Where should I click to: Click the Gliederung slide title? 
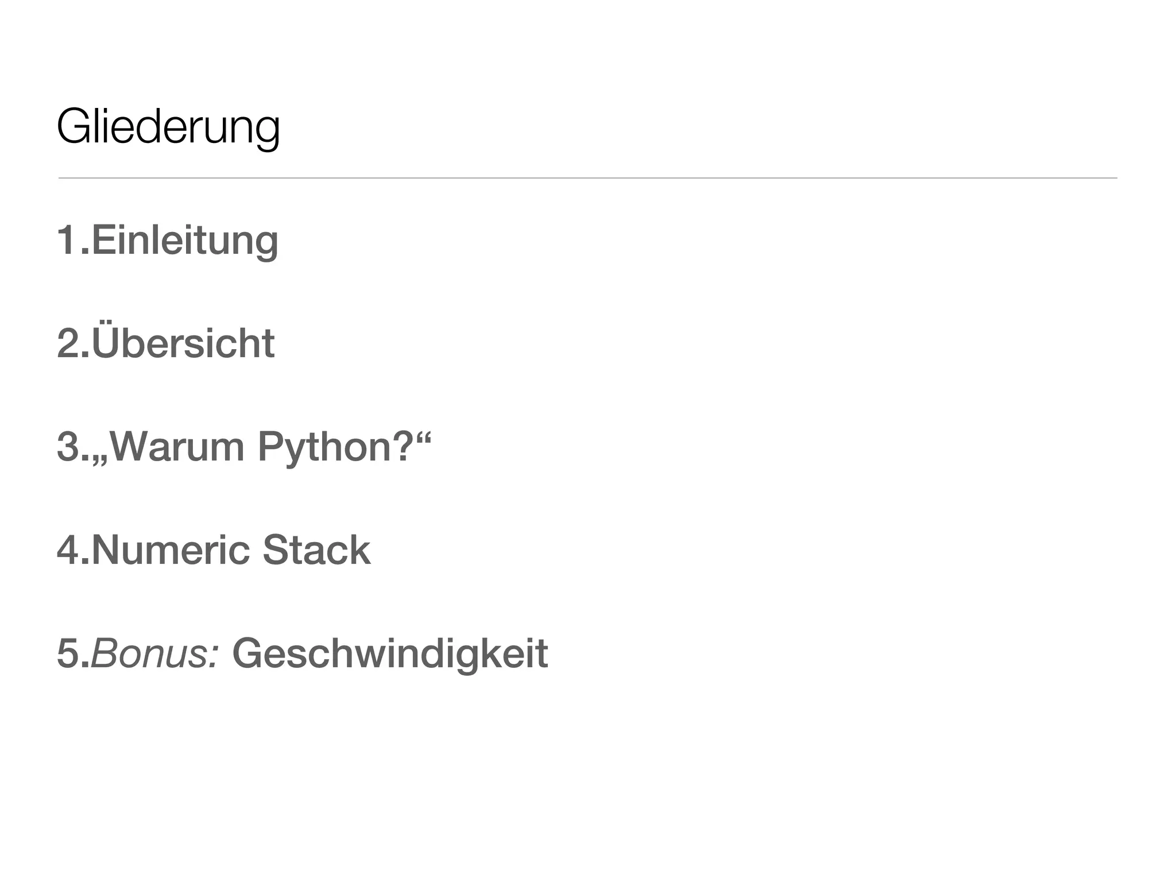click(168, 127)
